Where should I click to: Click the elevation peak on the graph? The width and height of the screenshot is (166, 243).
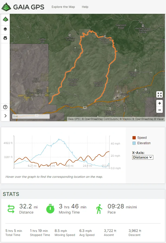click(x=59, y=139)
